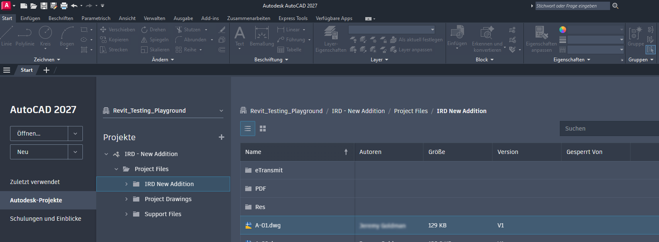Click the Neu button
The height and width of the screenshot is (242, 659).
click(39, 152)
